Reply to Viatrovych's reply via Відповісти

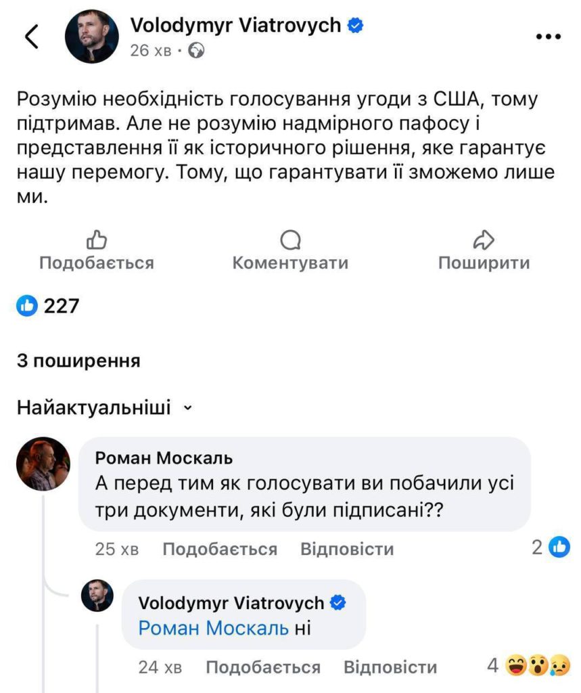click(390, 668)
